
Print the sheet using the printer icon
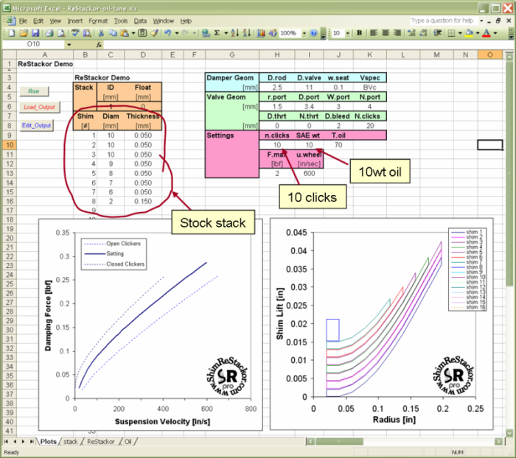pyautogui.click(x=49, y=33)
